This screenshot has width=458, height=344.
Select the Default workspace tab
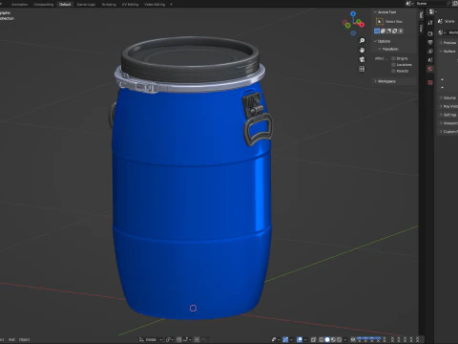coord(65,5)
